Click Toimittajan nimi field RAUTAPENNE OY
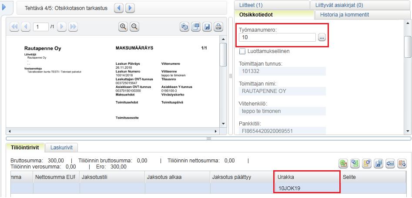 (x=282, y=91)
